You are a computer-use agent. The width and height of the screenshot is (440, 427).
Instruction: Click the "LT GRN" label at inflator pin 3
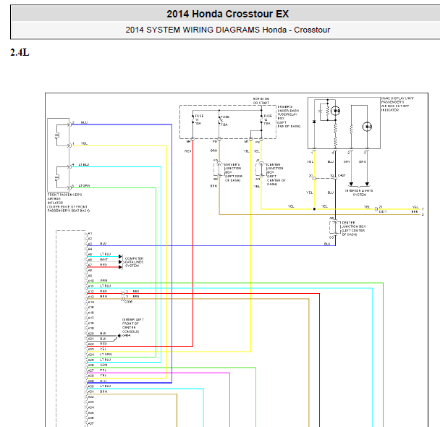point(84,186)
